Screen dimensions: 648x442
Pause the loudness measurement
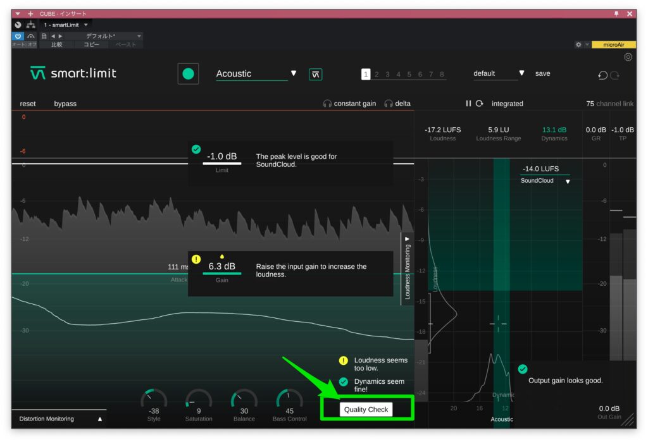469,104
